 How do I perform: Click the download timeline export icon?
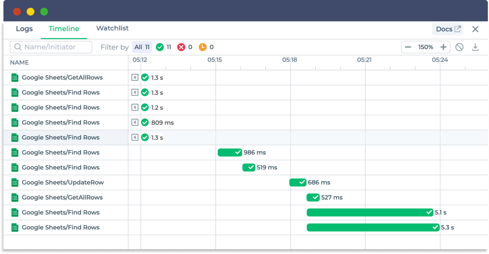[x=476, y=47]
